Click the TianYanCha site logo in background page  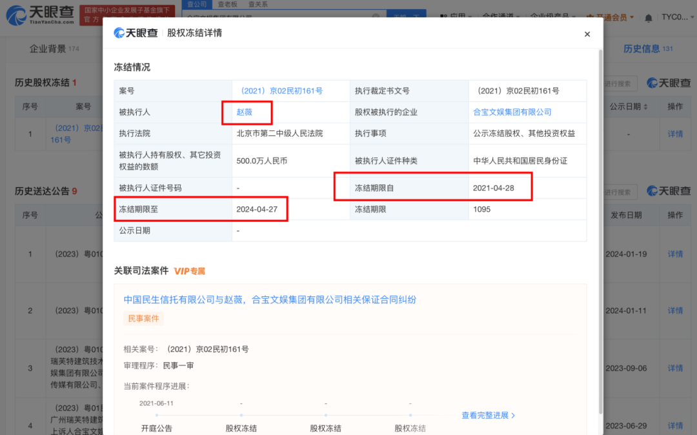pos(40,15)
